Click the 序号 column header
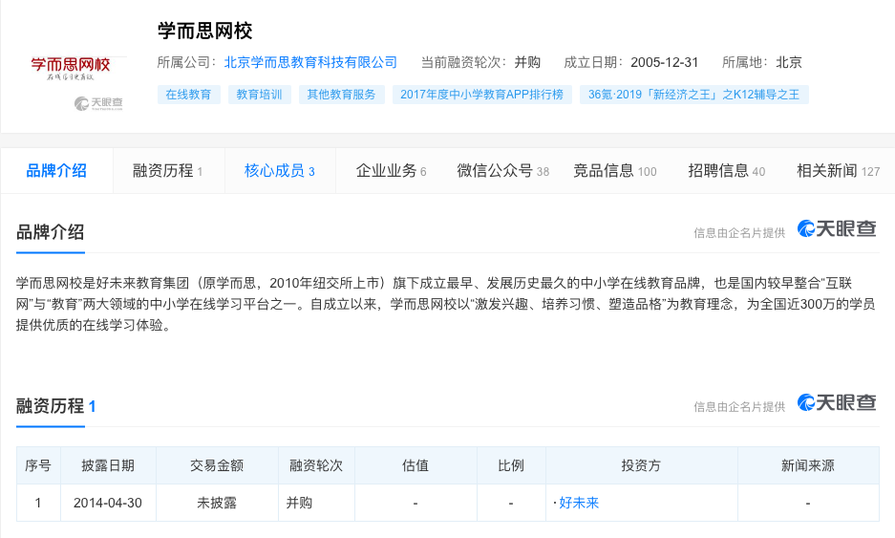The width and height of the screenshot is (895, 538). coord(38,465)
